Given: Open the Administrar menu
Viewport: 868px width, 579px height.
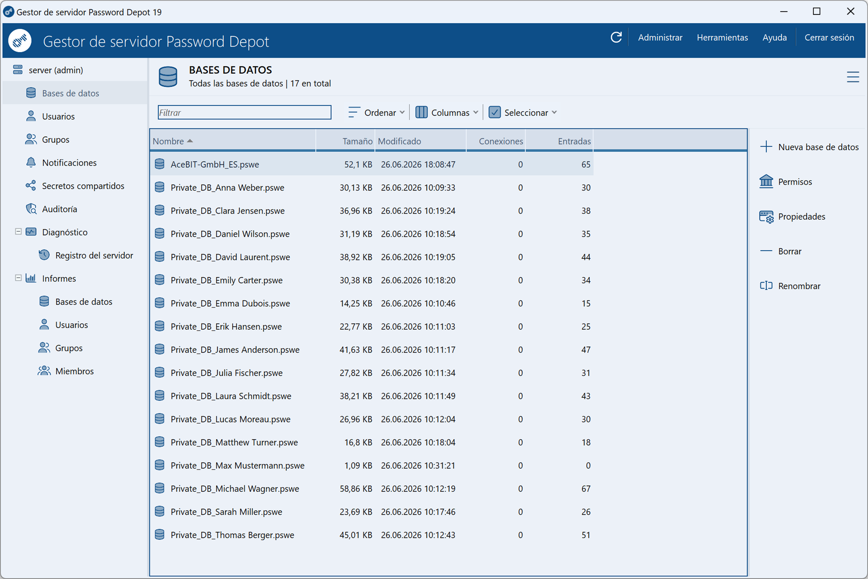Looking at the screenshot, I should pos(660,38).
